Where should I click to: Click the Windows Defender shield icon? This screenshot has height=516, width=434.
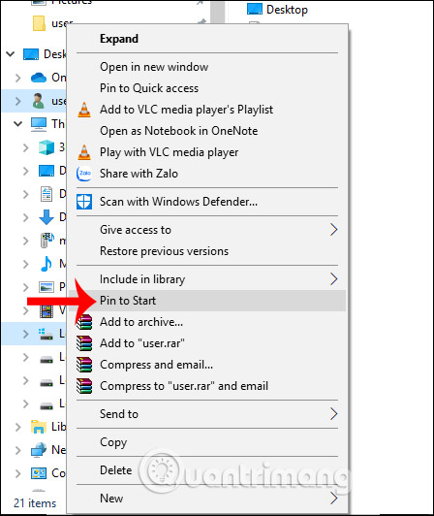pos(84,202)
